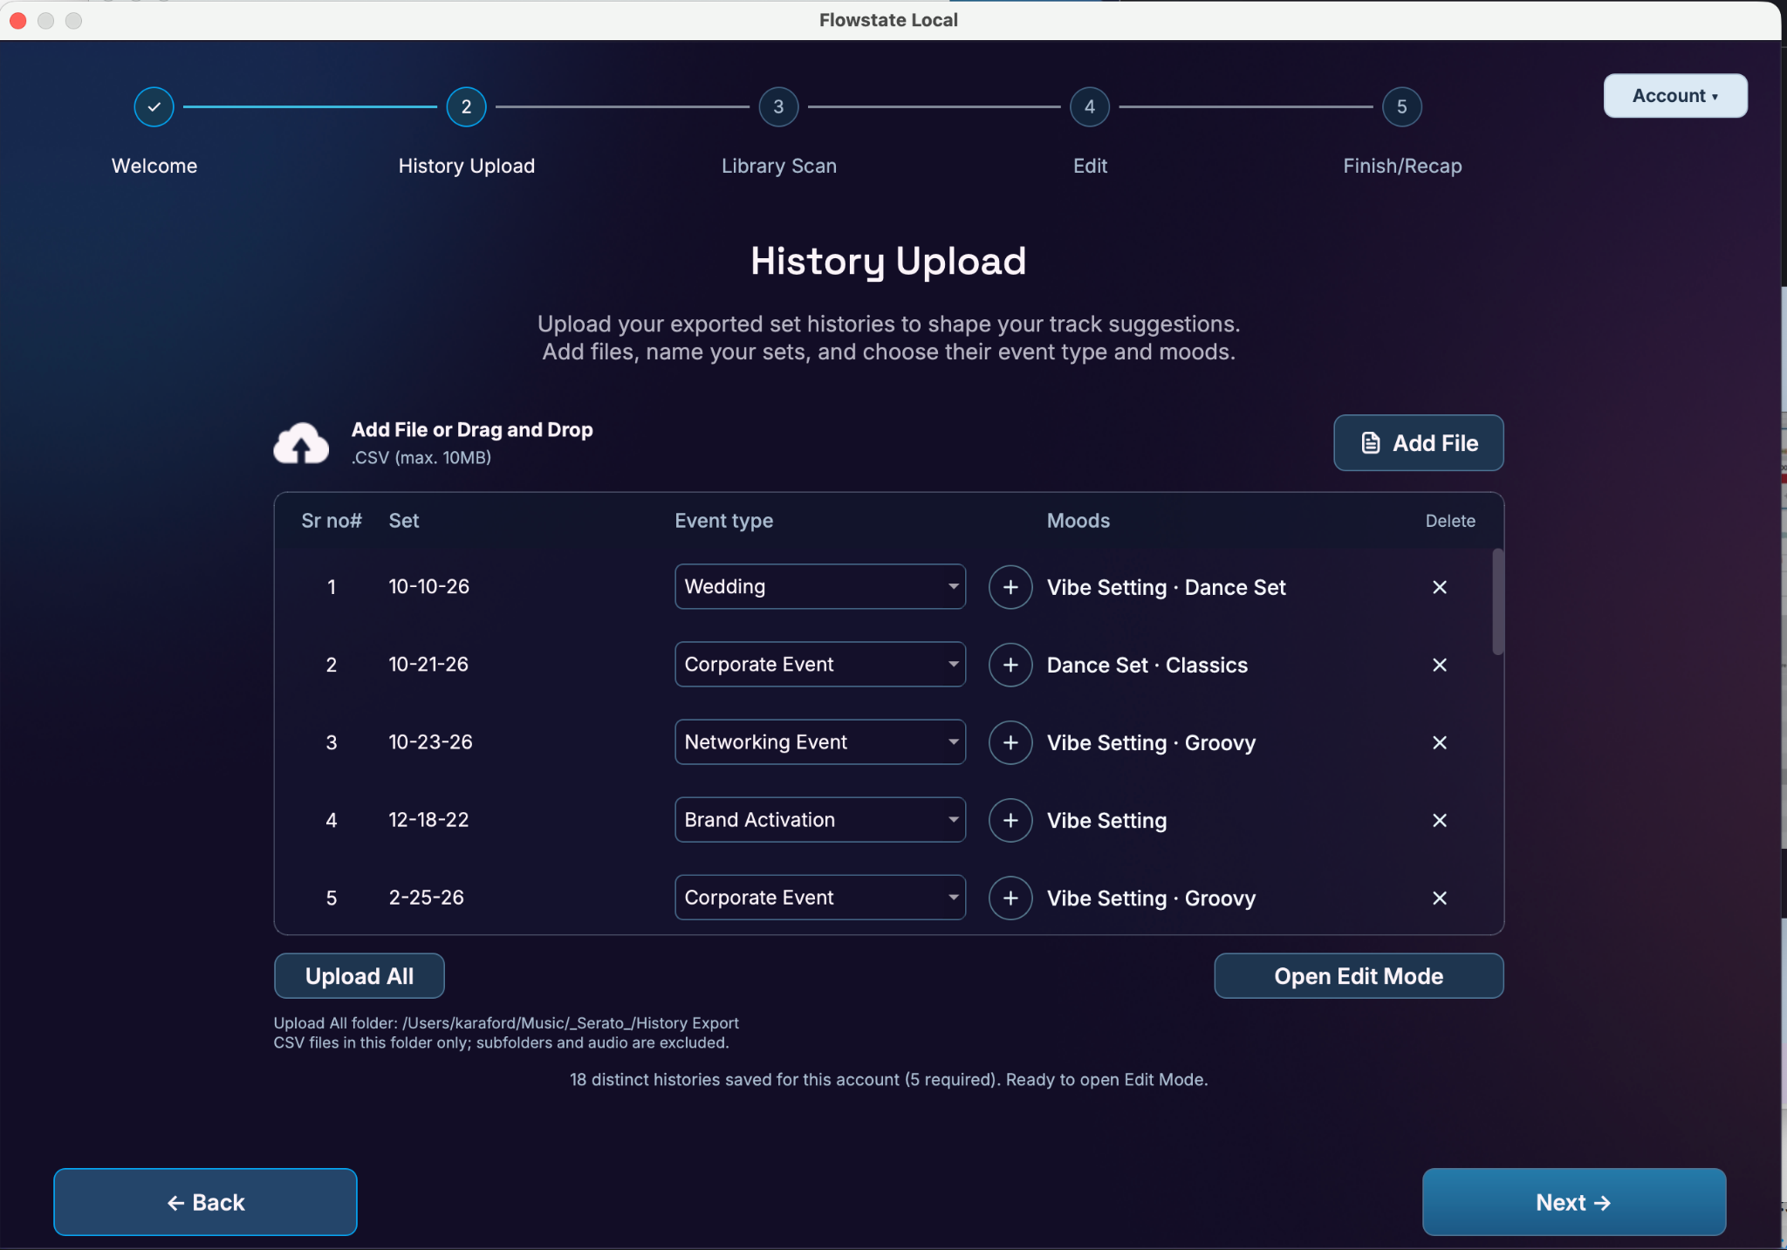The height and width of the screenshot is (1250, 1787).
Task: Go to step 4 Edit
Action: 1090,106
